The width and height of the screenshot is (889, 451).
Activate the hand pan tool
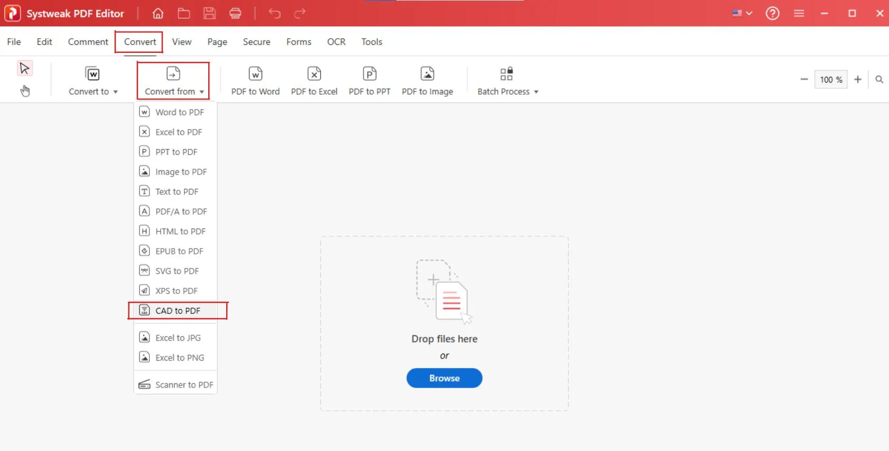pos(25,91)
